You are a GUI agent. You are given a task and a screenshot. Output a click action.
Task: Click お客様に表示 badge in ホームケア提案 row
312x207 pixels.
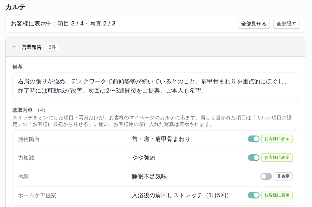click(x=277, y=195)
